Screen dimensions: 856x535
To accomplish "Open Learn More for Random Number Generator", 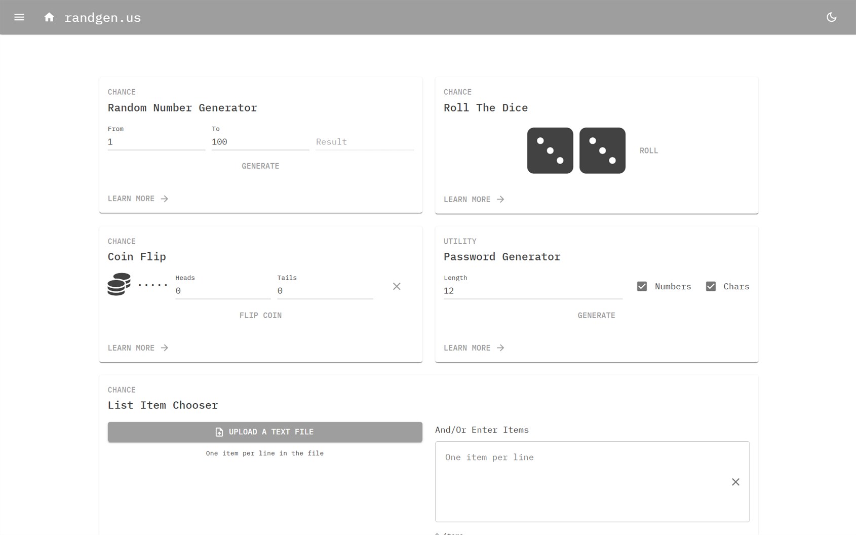I will click(138, 199).
